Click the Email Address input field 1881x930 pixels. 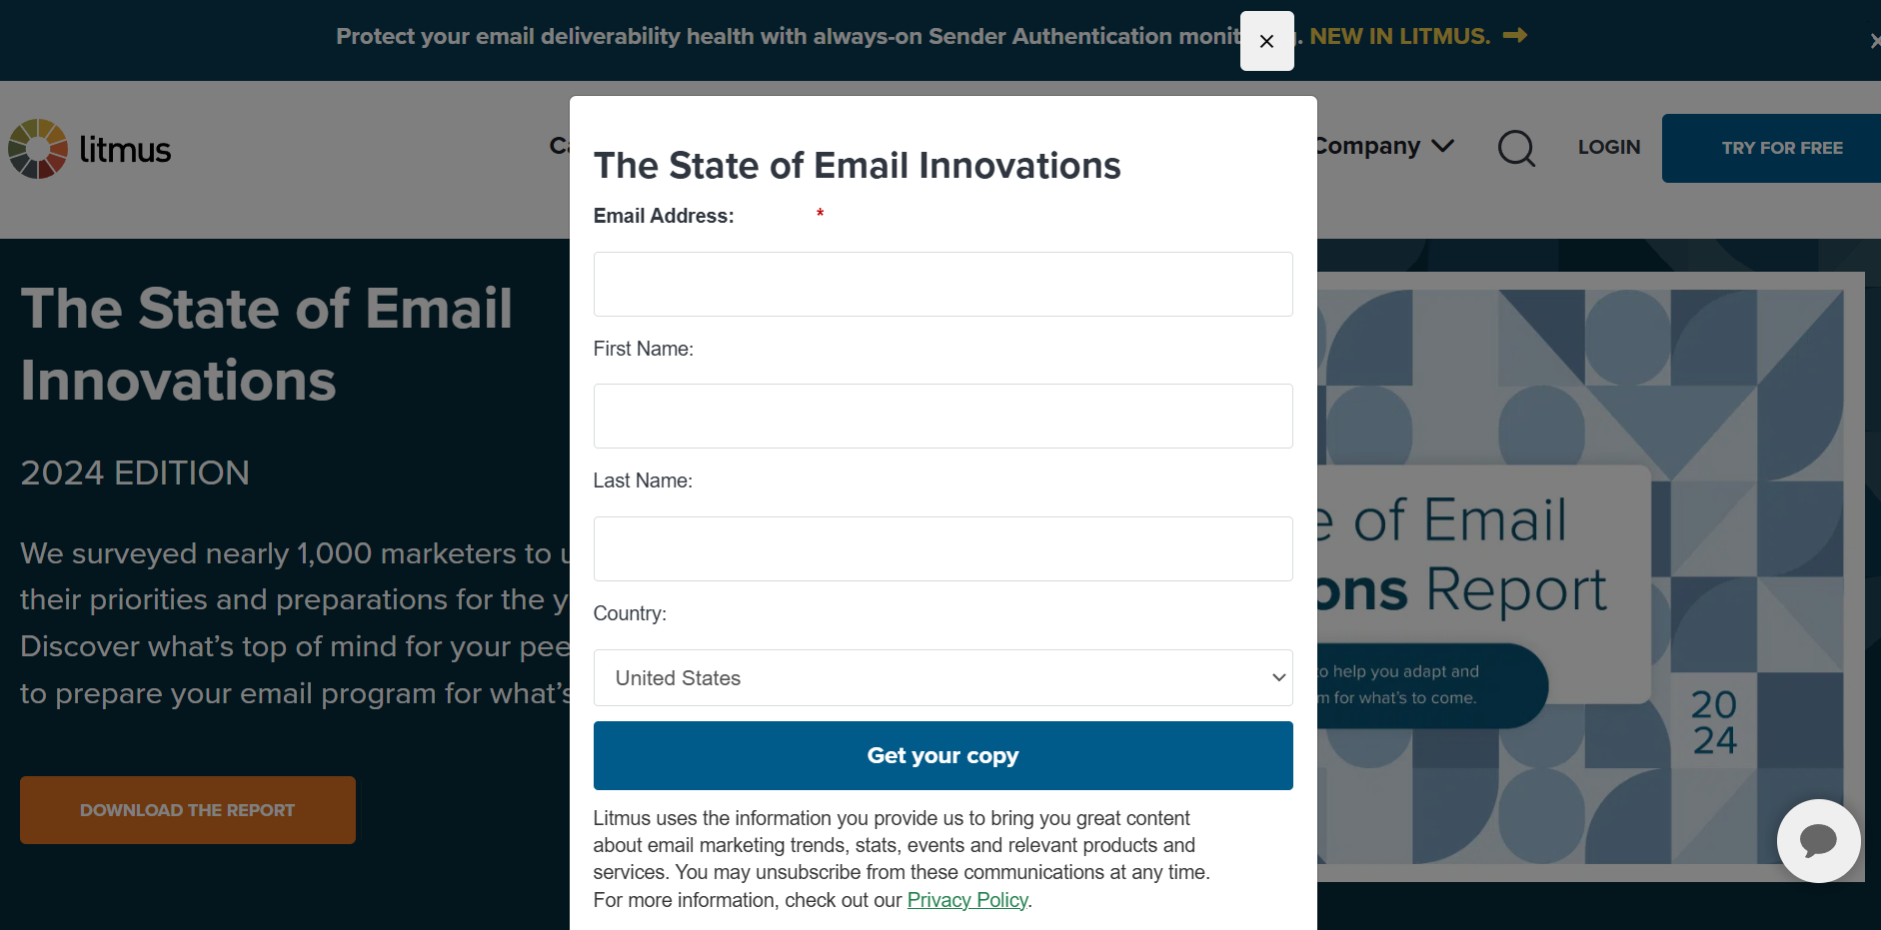[942, 285]
